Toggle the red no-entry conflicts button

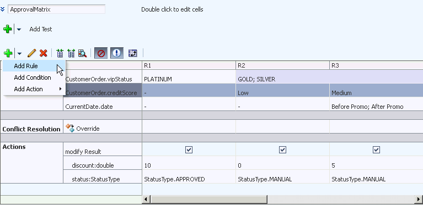click(101, 53)
